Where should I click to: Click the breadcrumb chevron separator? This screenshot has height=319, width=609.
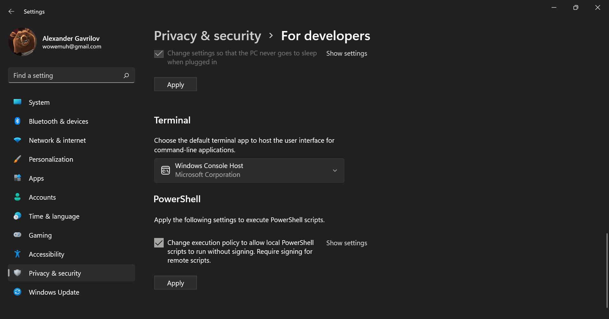(x=271, y=35)
